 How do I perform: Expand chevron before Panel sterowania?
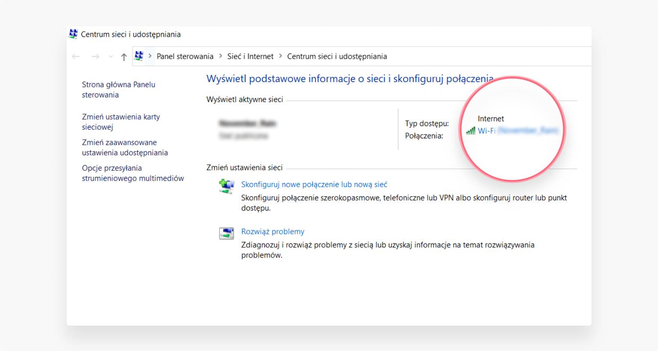coord(150,56)
